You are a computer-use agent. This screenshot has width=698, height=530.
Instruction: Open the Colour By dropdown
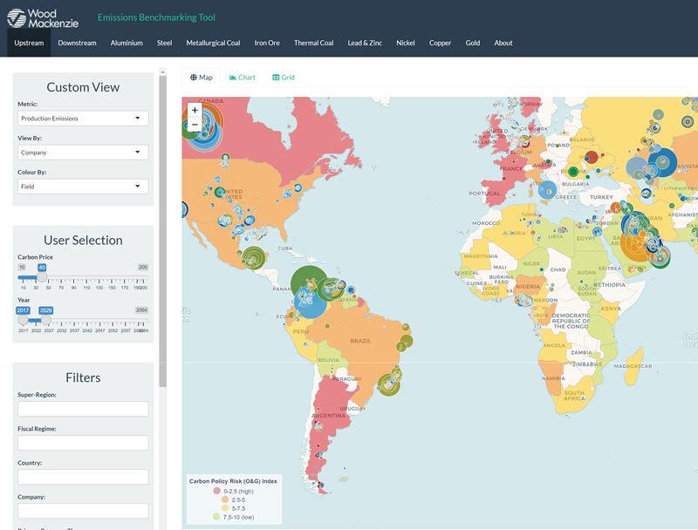tap(83, 187)
